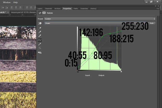Screen dimensions: 162x108
Task: Open the Window menu
Action: [x=7, y=2]
